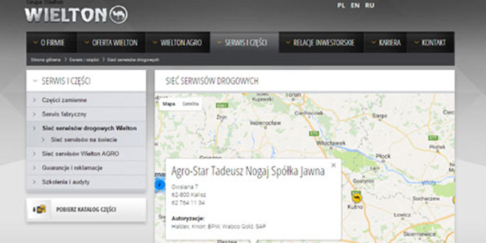Click chevron next to Serwis fabryczny

34,114
